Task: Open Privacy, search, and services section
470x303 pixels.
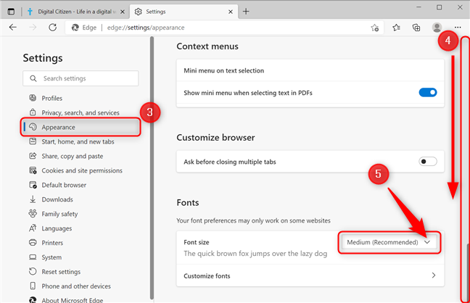Action: 81,112
